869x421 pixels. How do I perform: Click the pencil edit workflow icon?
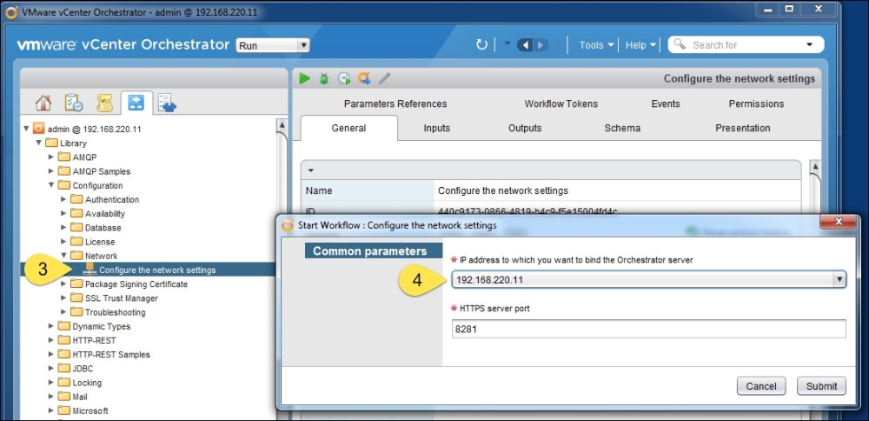pos(384,79)
